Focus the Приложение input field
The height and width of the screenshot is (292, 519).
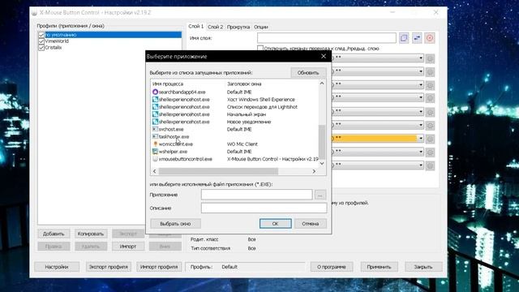256,195
